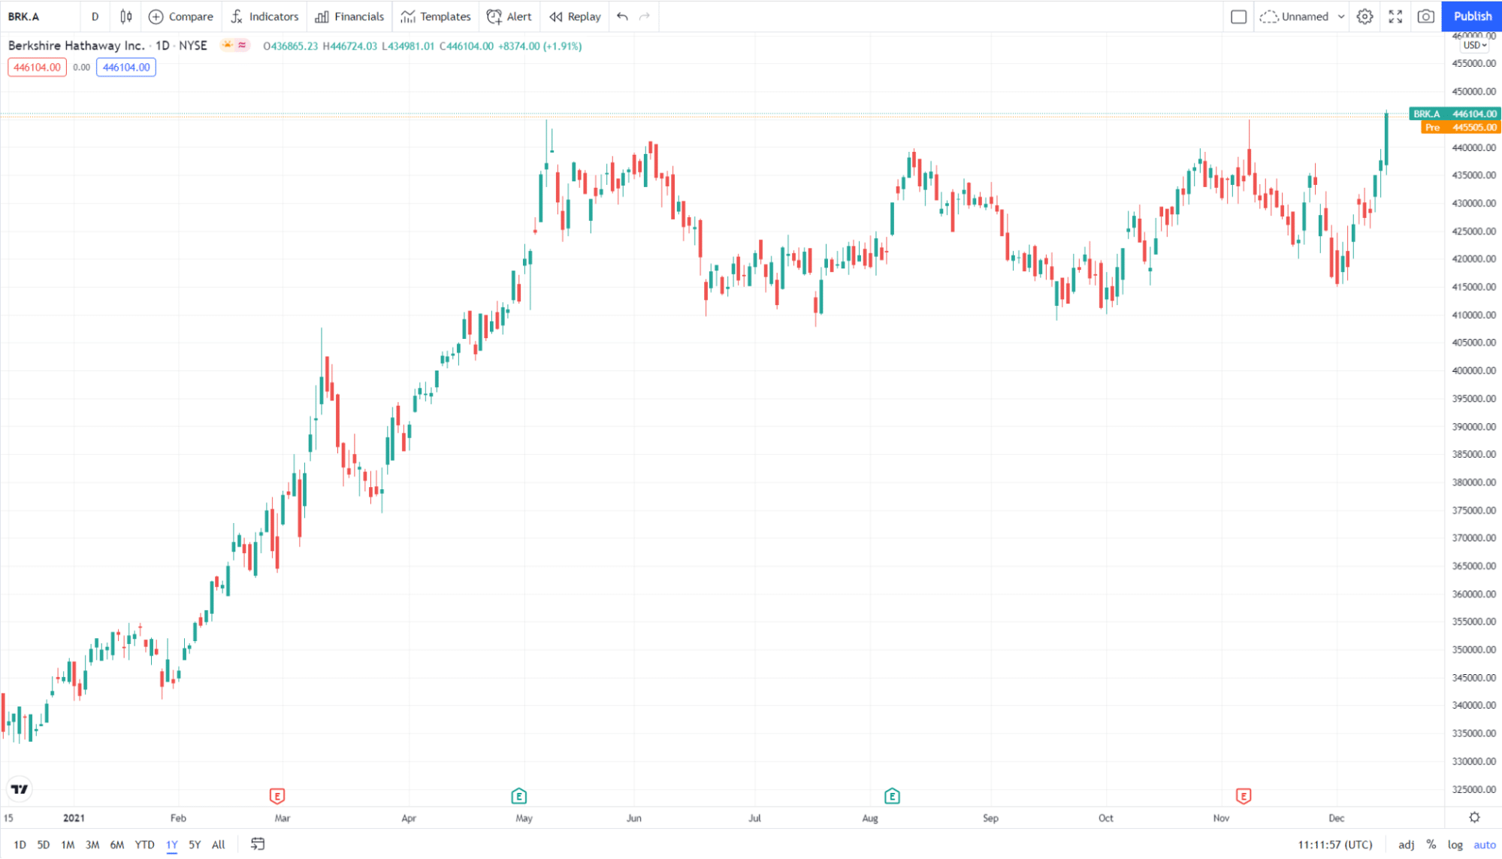
Task: Take a chart snapshot with camera icon
Action: pos(1425,17)
